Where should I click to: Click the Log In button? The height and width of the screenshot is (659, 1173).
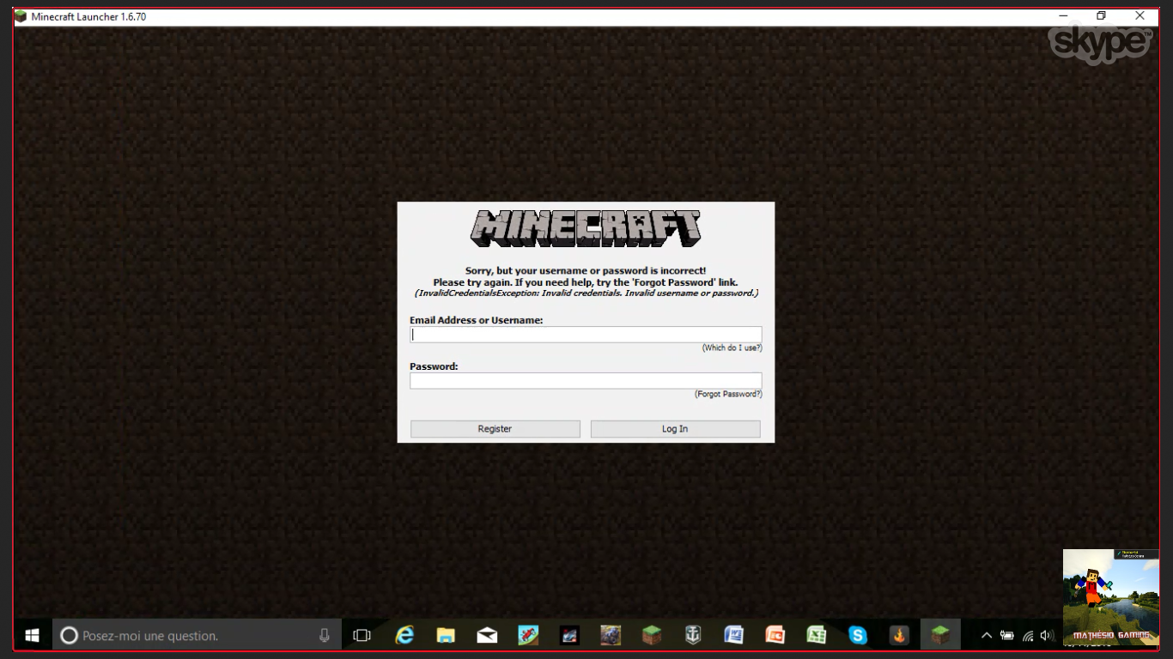pyautogui.click(x=676, y=429)
